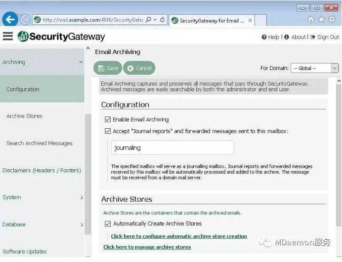
Task: Click the browser forward arrow
Action: click(25, 20)
